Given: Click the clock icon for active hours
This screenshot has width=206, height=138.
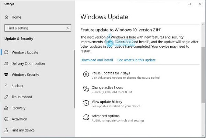Looking at the screenshot, I should 86,89.
